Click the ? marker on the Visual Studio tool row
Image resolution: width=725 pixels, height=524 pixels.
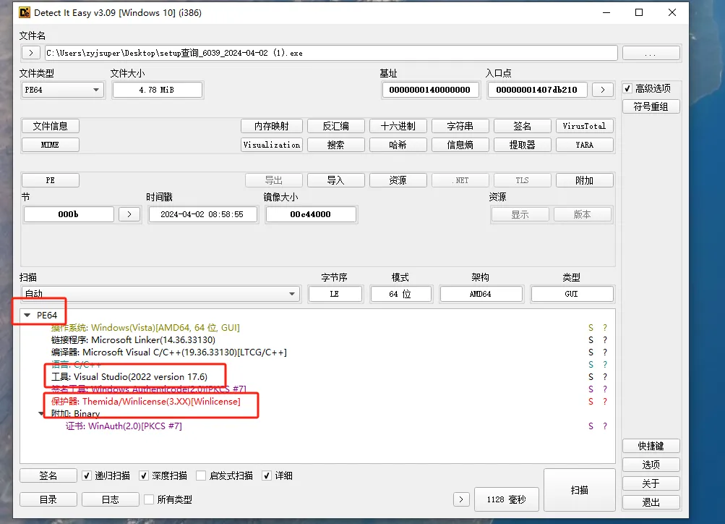coord(605,377)
